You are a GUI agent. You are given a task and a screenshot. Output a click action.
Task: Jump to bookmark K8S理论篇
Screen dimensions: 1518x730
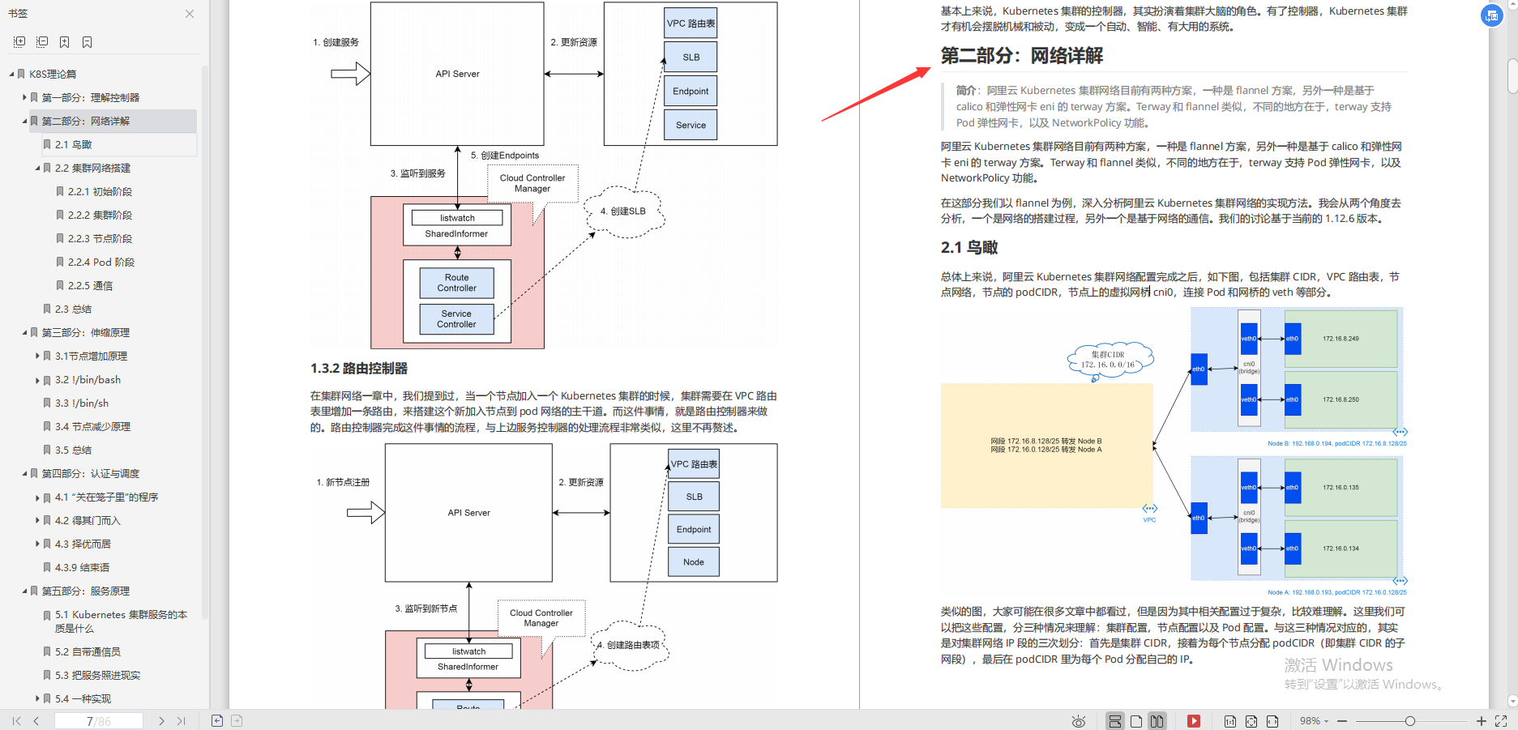point(53,74)
